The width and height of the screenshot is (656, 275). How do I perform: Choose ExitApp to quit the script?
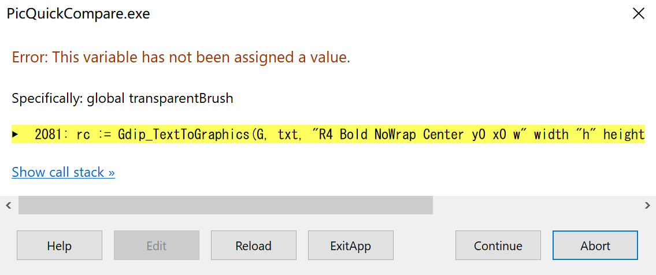coord(351,246)
